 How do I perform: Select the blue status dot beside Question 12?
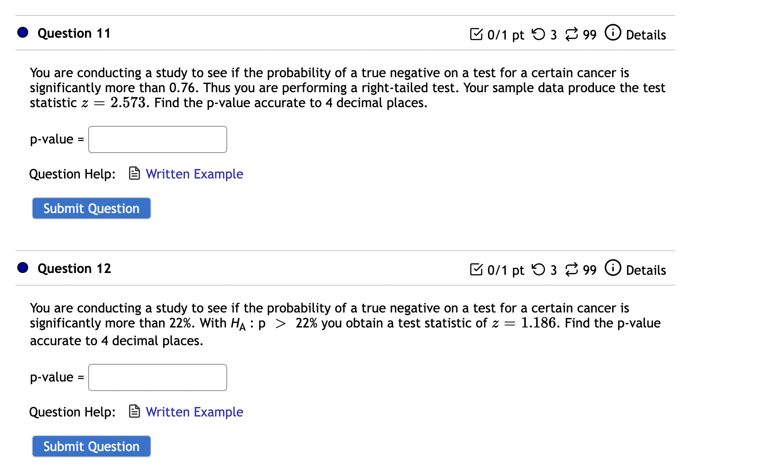[x=22, y=268]
